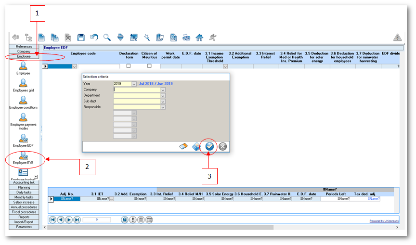The image size is (416, 245).
Task: Tick the Citizen of Mauritius checkbox
Action: pos(149,66)
